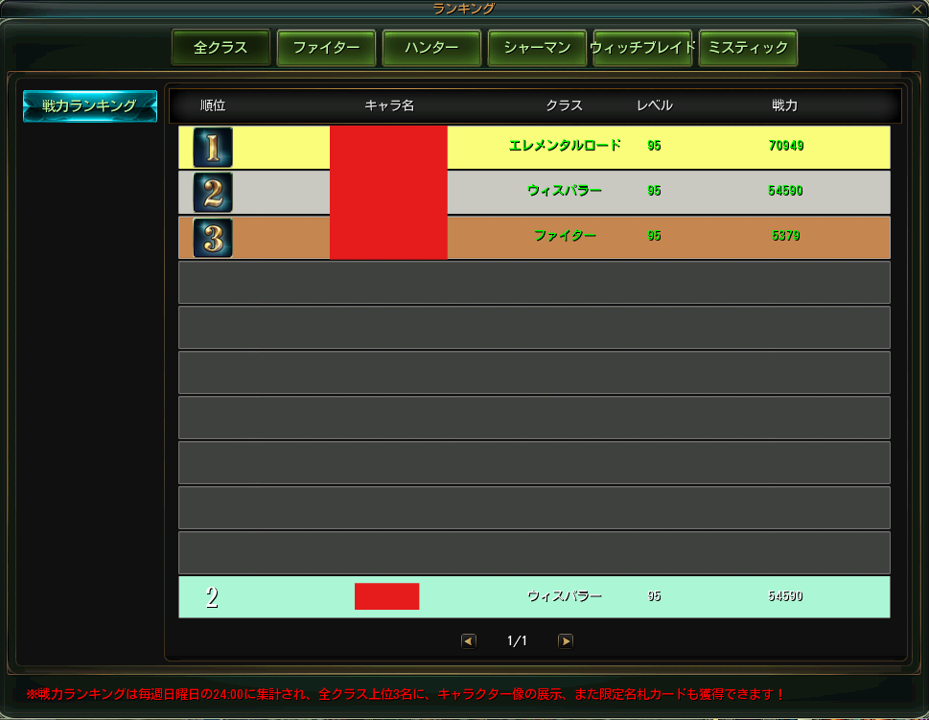Image resolution: width=929 pixels, height=720 pixels.
Task: Click the red 戦力ランキング notice text
Action: (x=406, y=694)
